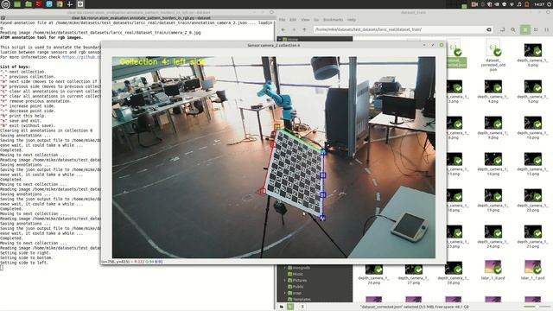Open the Edit menu
This screenshot has width=553, height=311.
tap(293, 20)
